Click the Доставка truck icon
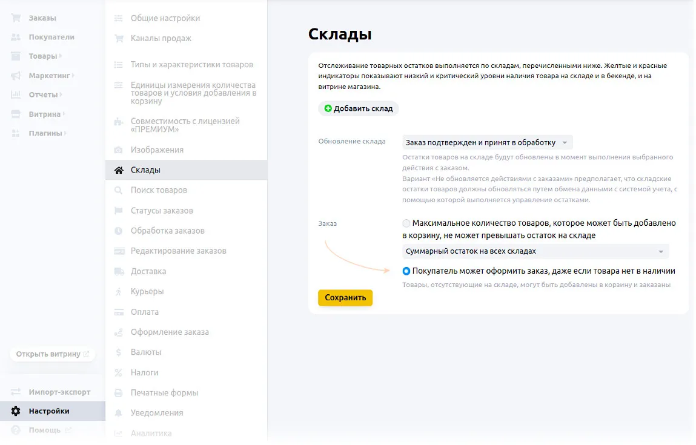This screenshot has width=696, height=445. tap(119, 271)
